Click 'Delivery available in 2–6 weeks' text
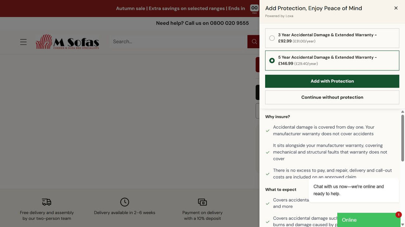This screenshot has height=227, width=405. [x=124, y=213]
